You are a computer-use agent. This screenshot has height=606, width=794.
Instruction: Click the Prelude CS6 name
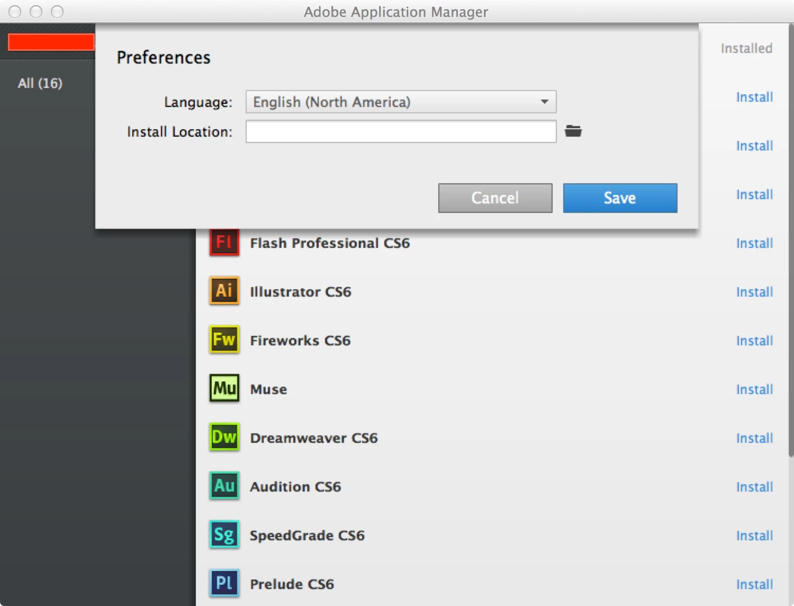[292, 584]
